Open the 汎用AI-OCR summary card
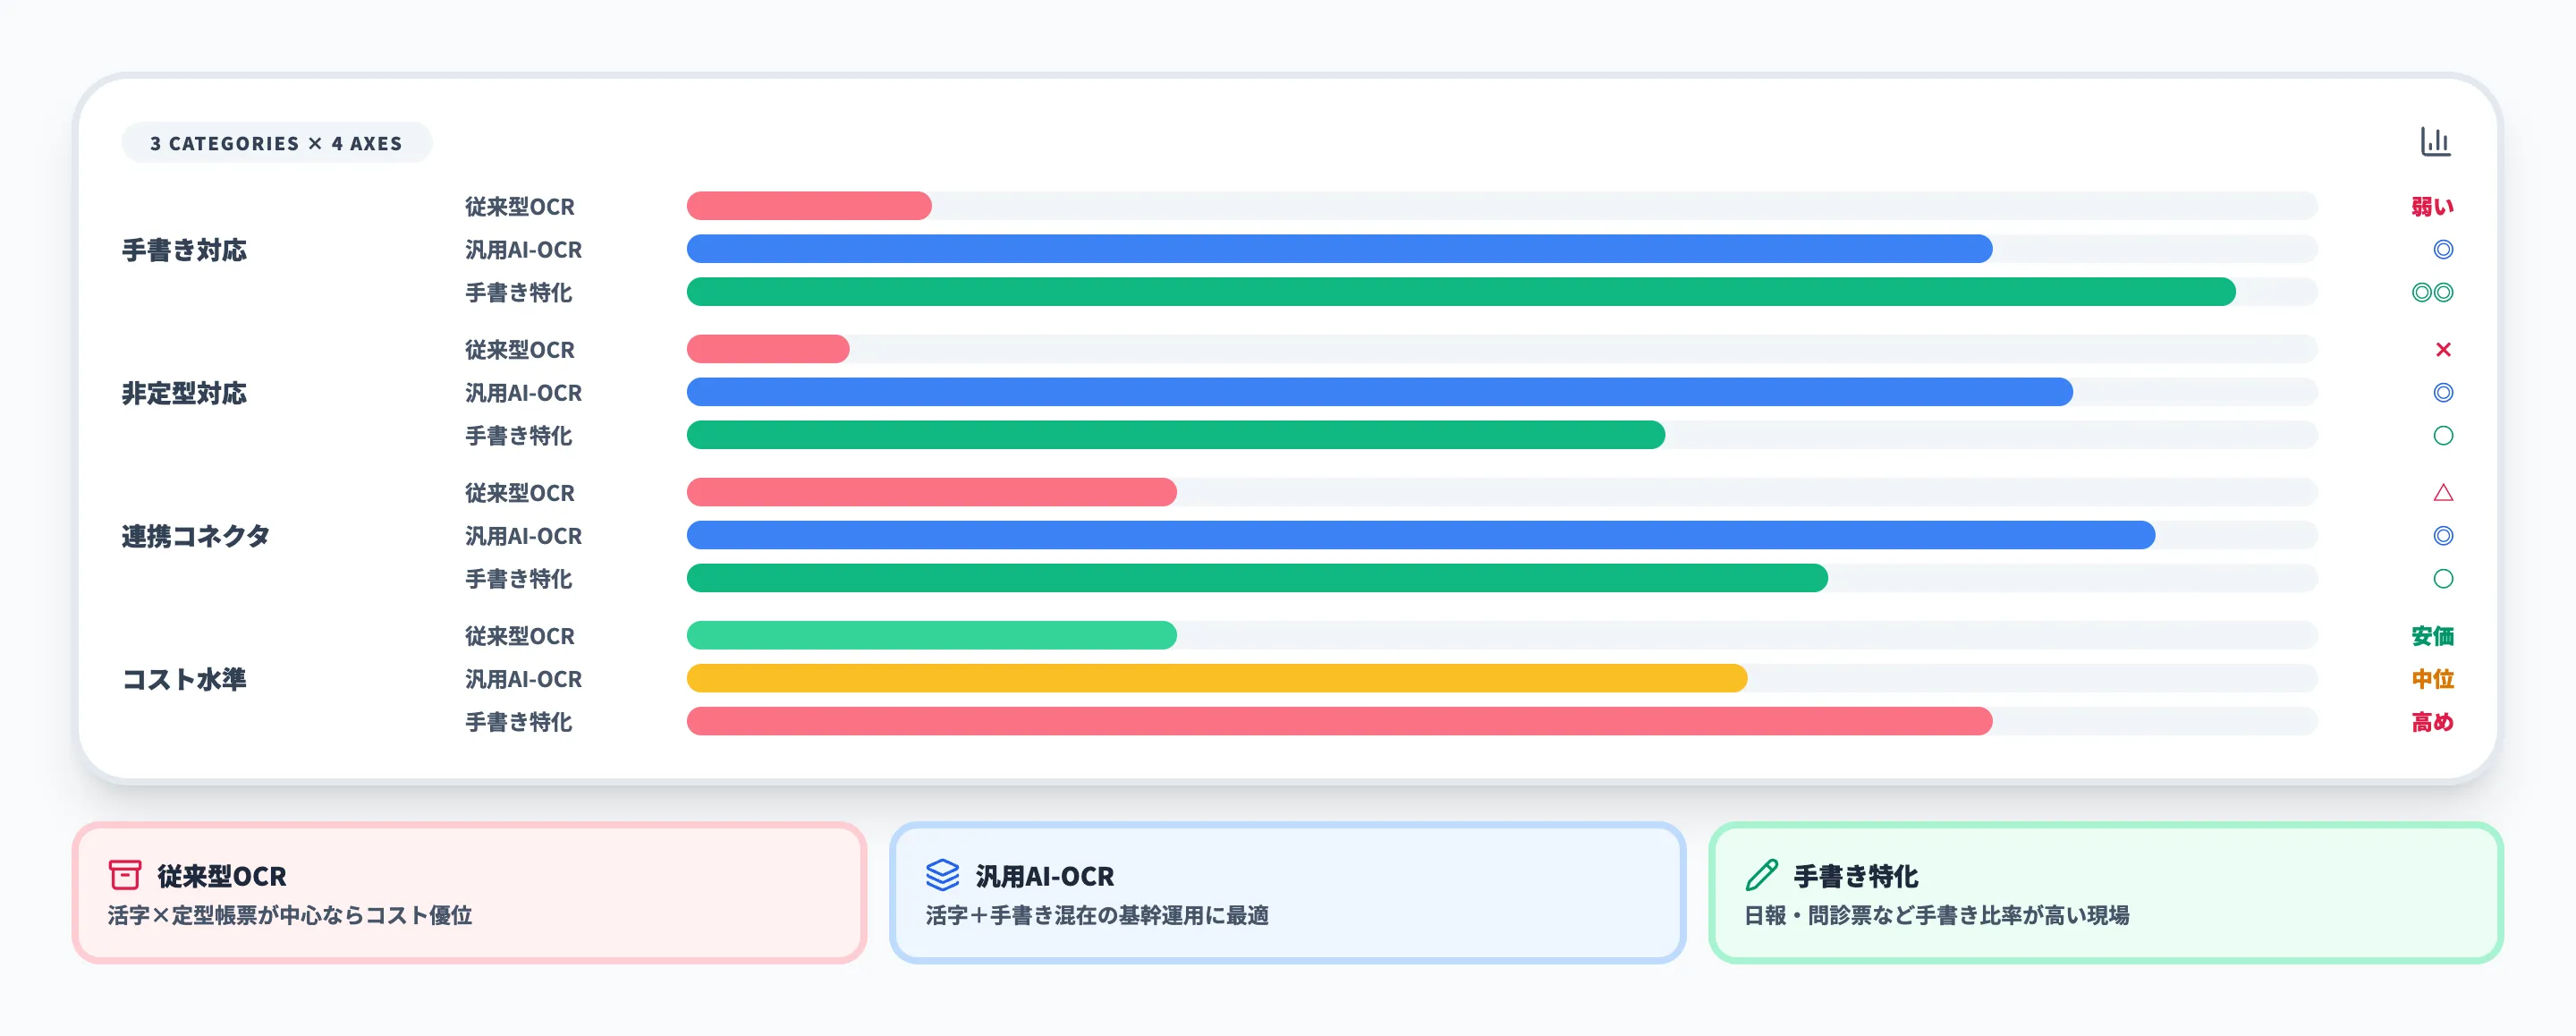The width and height of the screenshot is (2576, 1036). [1288, 893]
